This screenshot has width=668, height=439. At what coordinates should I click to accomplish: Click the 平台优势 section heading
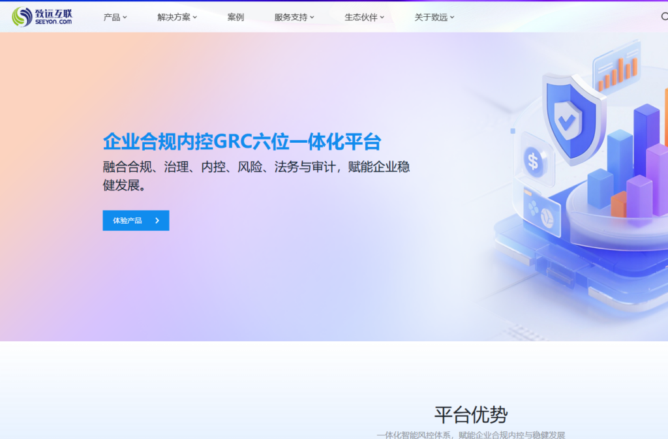[472, 414]
